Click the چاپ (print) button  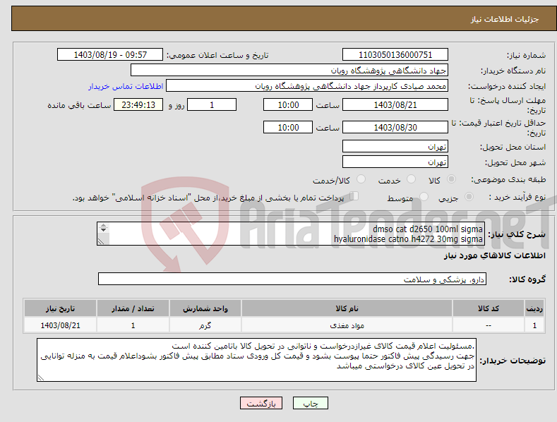point(310,403)
